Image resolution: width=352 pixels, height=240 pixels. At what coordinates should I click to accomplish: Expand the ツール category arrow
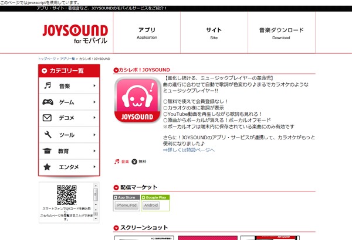[94, 135]
